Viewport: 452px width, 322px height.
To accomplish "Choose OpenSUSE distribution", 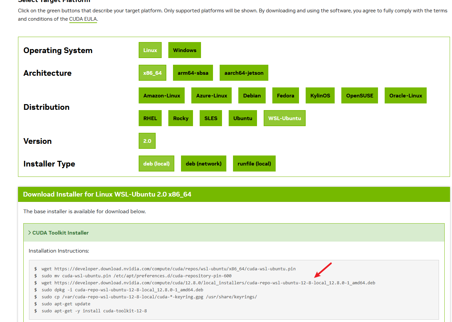I will click(359, 95).
